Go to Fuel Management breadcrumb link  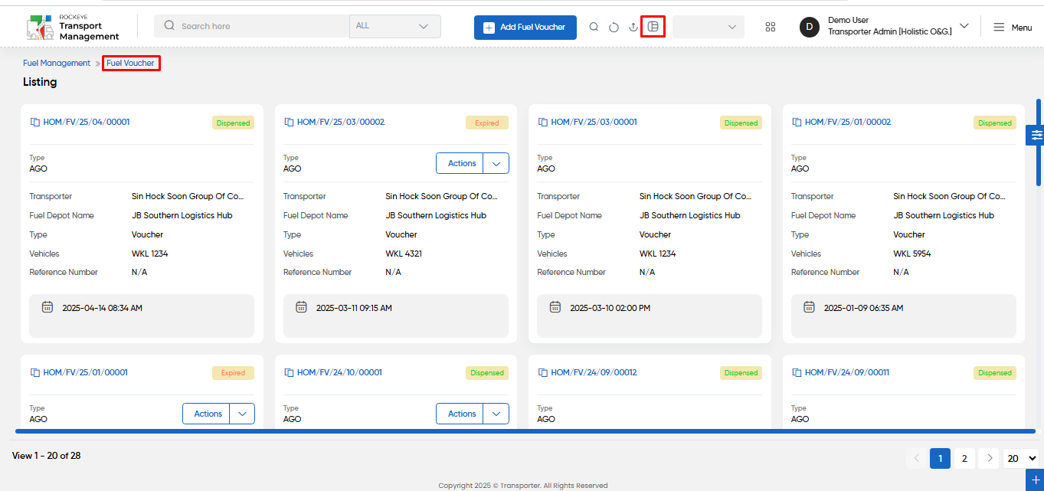point(57,63)
